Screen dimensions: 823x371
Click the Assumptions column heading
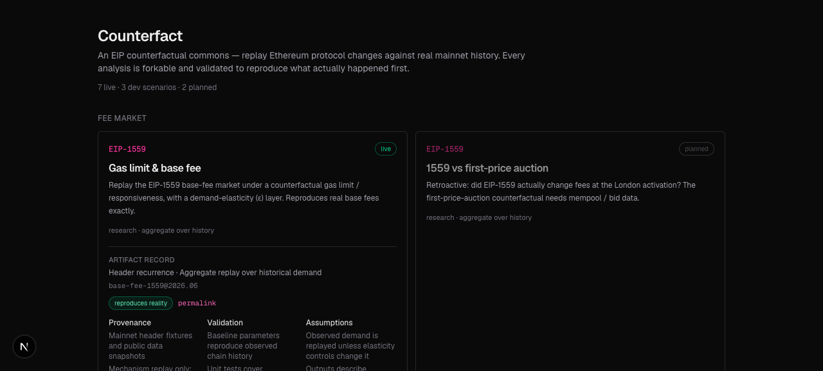(x=329, y=323)
